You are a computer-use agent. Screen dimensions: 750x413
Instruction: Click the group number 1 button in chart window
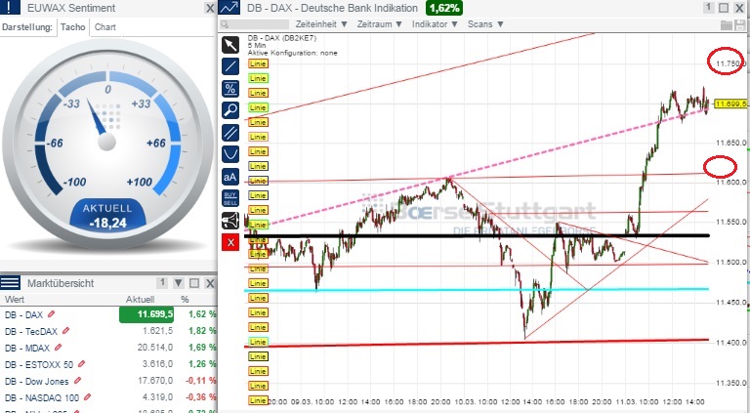tap(708, 8)
